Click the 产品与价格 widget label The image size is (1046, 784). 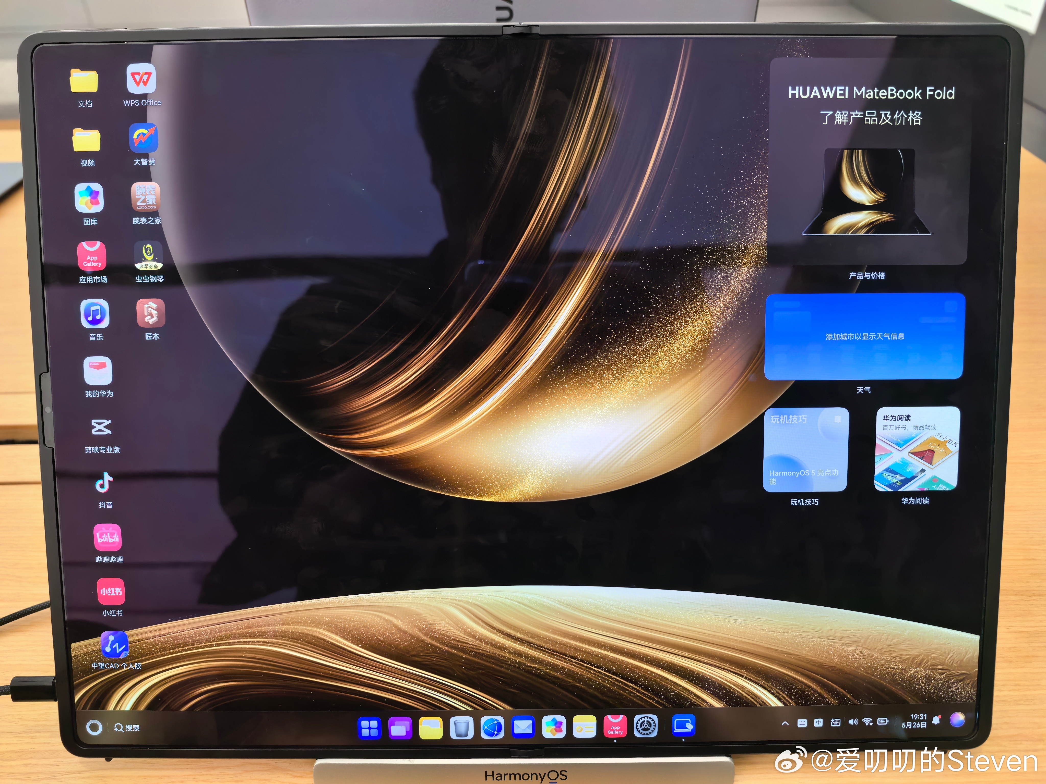point(867,276)
